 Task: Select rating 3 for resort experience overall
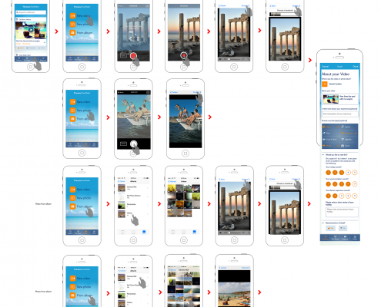coord(342,196)
